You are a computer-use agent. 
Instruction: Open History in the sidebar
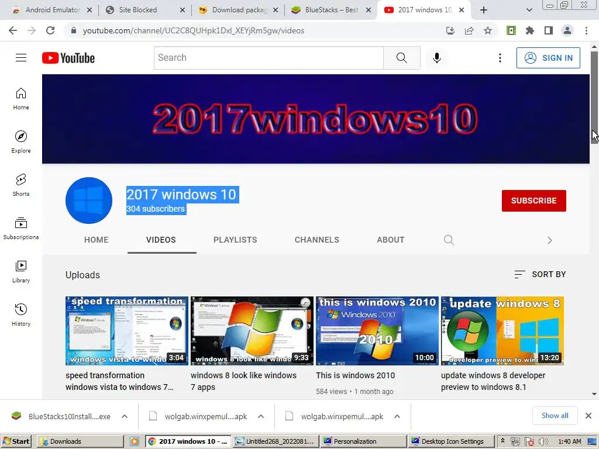coord(21,315)
